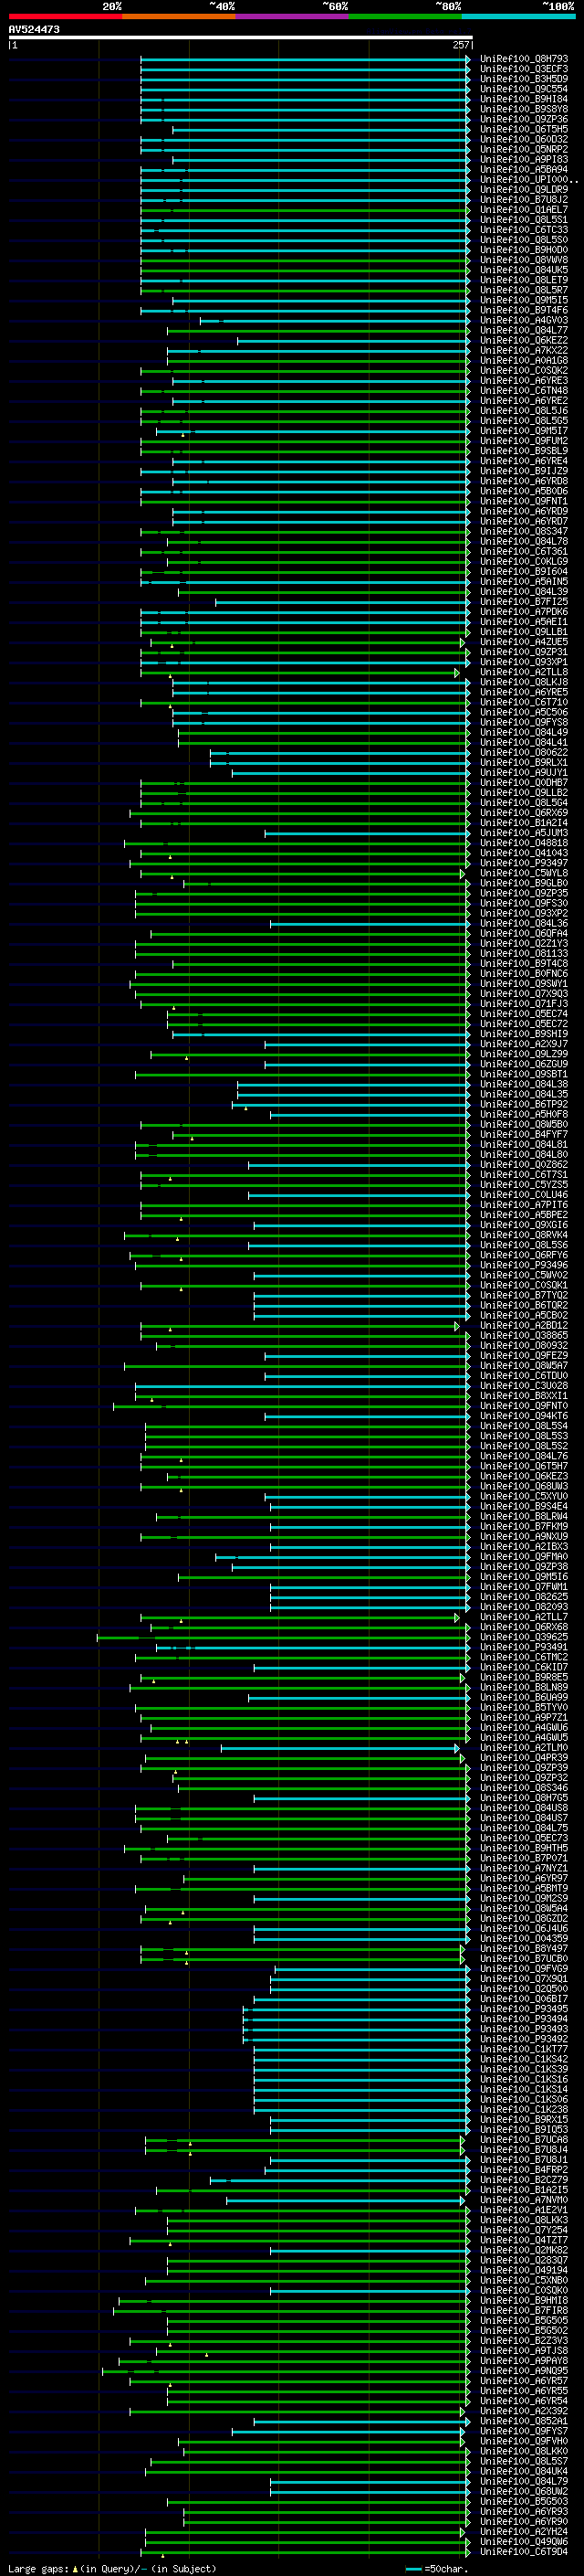Open hit UniRef100_Q8H793
This screenshot has width=584, height=2576.
(x=524, y=59)
